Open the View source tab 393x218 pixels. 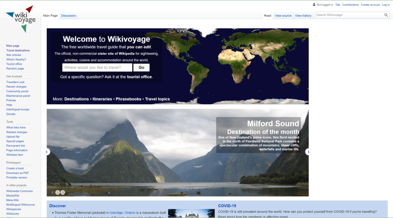[283, 15]
